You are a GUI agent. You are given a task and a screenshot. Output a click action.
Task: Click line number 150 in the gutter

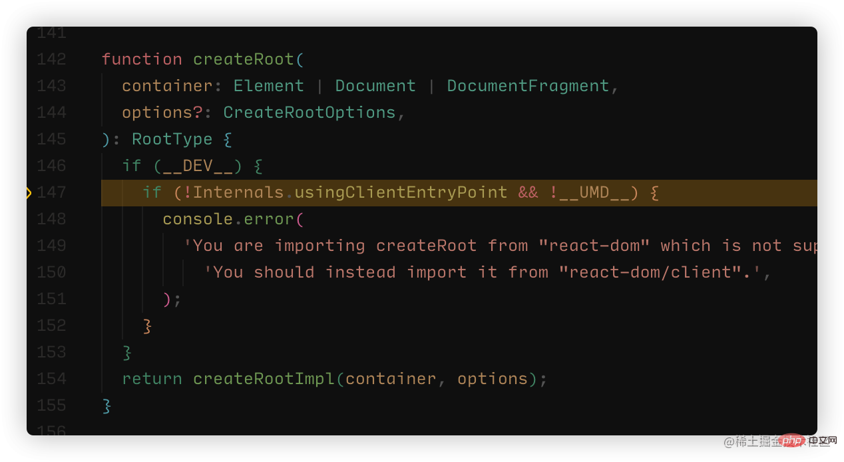(x=51, y=272)
